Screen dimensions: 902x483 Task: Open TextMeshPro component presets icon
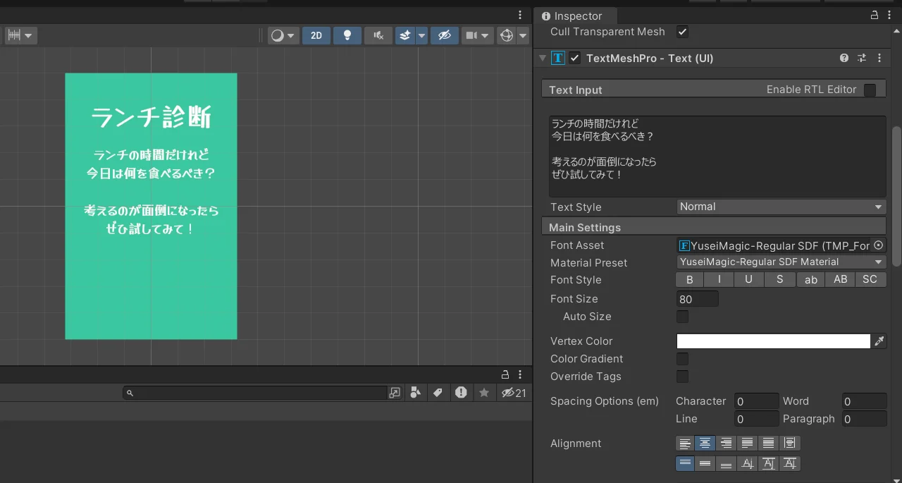pos(861,58)
